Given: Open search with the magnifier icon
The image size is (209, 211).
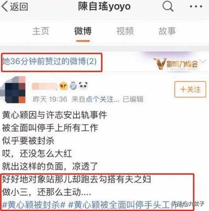Looking at the screenshot, I should click(168, 6).
